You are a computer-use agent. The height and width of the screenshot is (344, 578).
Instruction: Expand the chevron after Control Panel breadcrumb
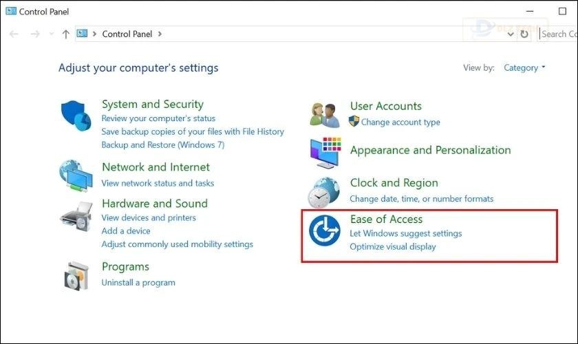[160, 34]
